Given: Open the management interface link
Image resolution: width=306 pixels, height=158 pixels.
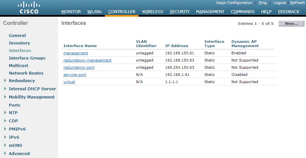Looking at the screenshot, I should pyautogui.click(x=76, y=53).
